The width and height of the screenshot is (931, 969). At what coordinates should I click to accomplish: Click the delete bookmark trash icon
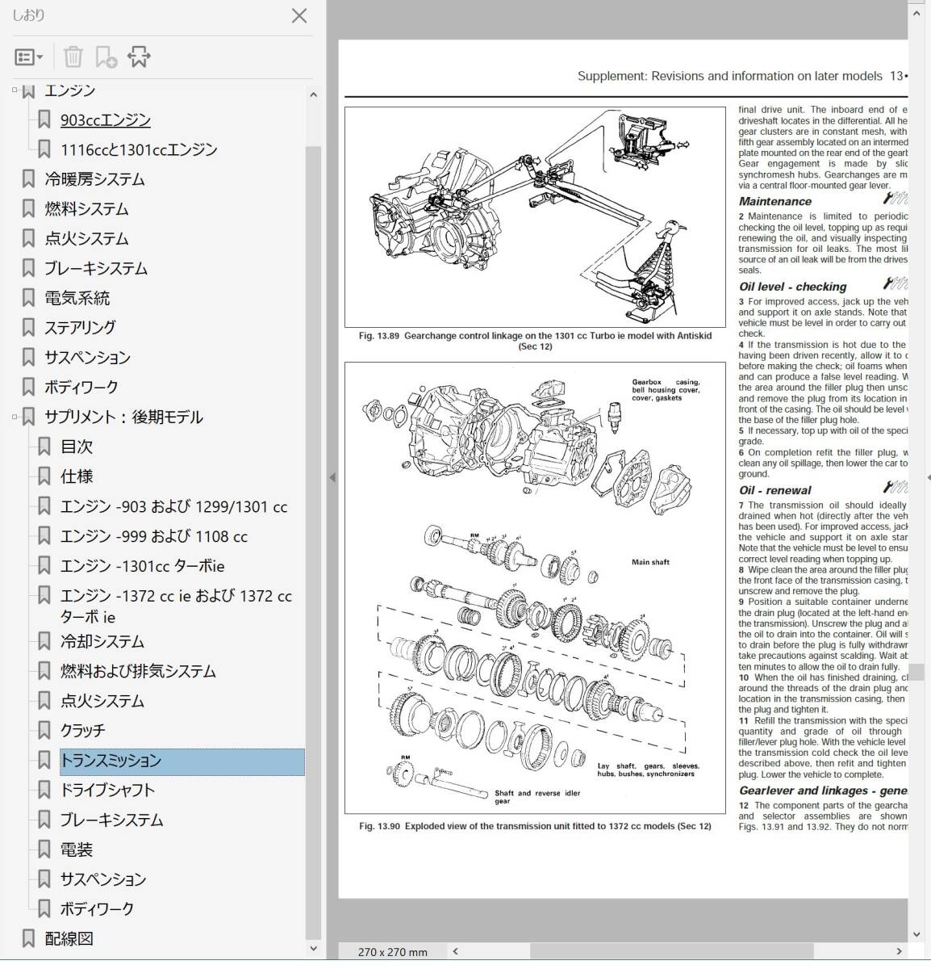[x=73, y=57]
